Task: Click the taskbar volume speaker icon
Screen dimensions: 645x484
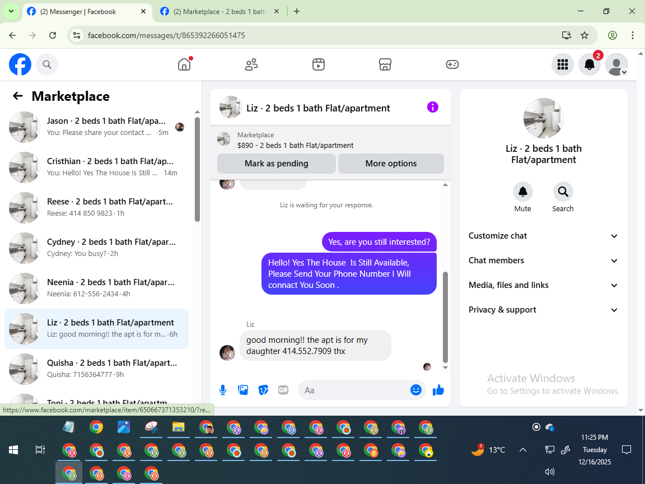Action: tap(550, 472)
